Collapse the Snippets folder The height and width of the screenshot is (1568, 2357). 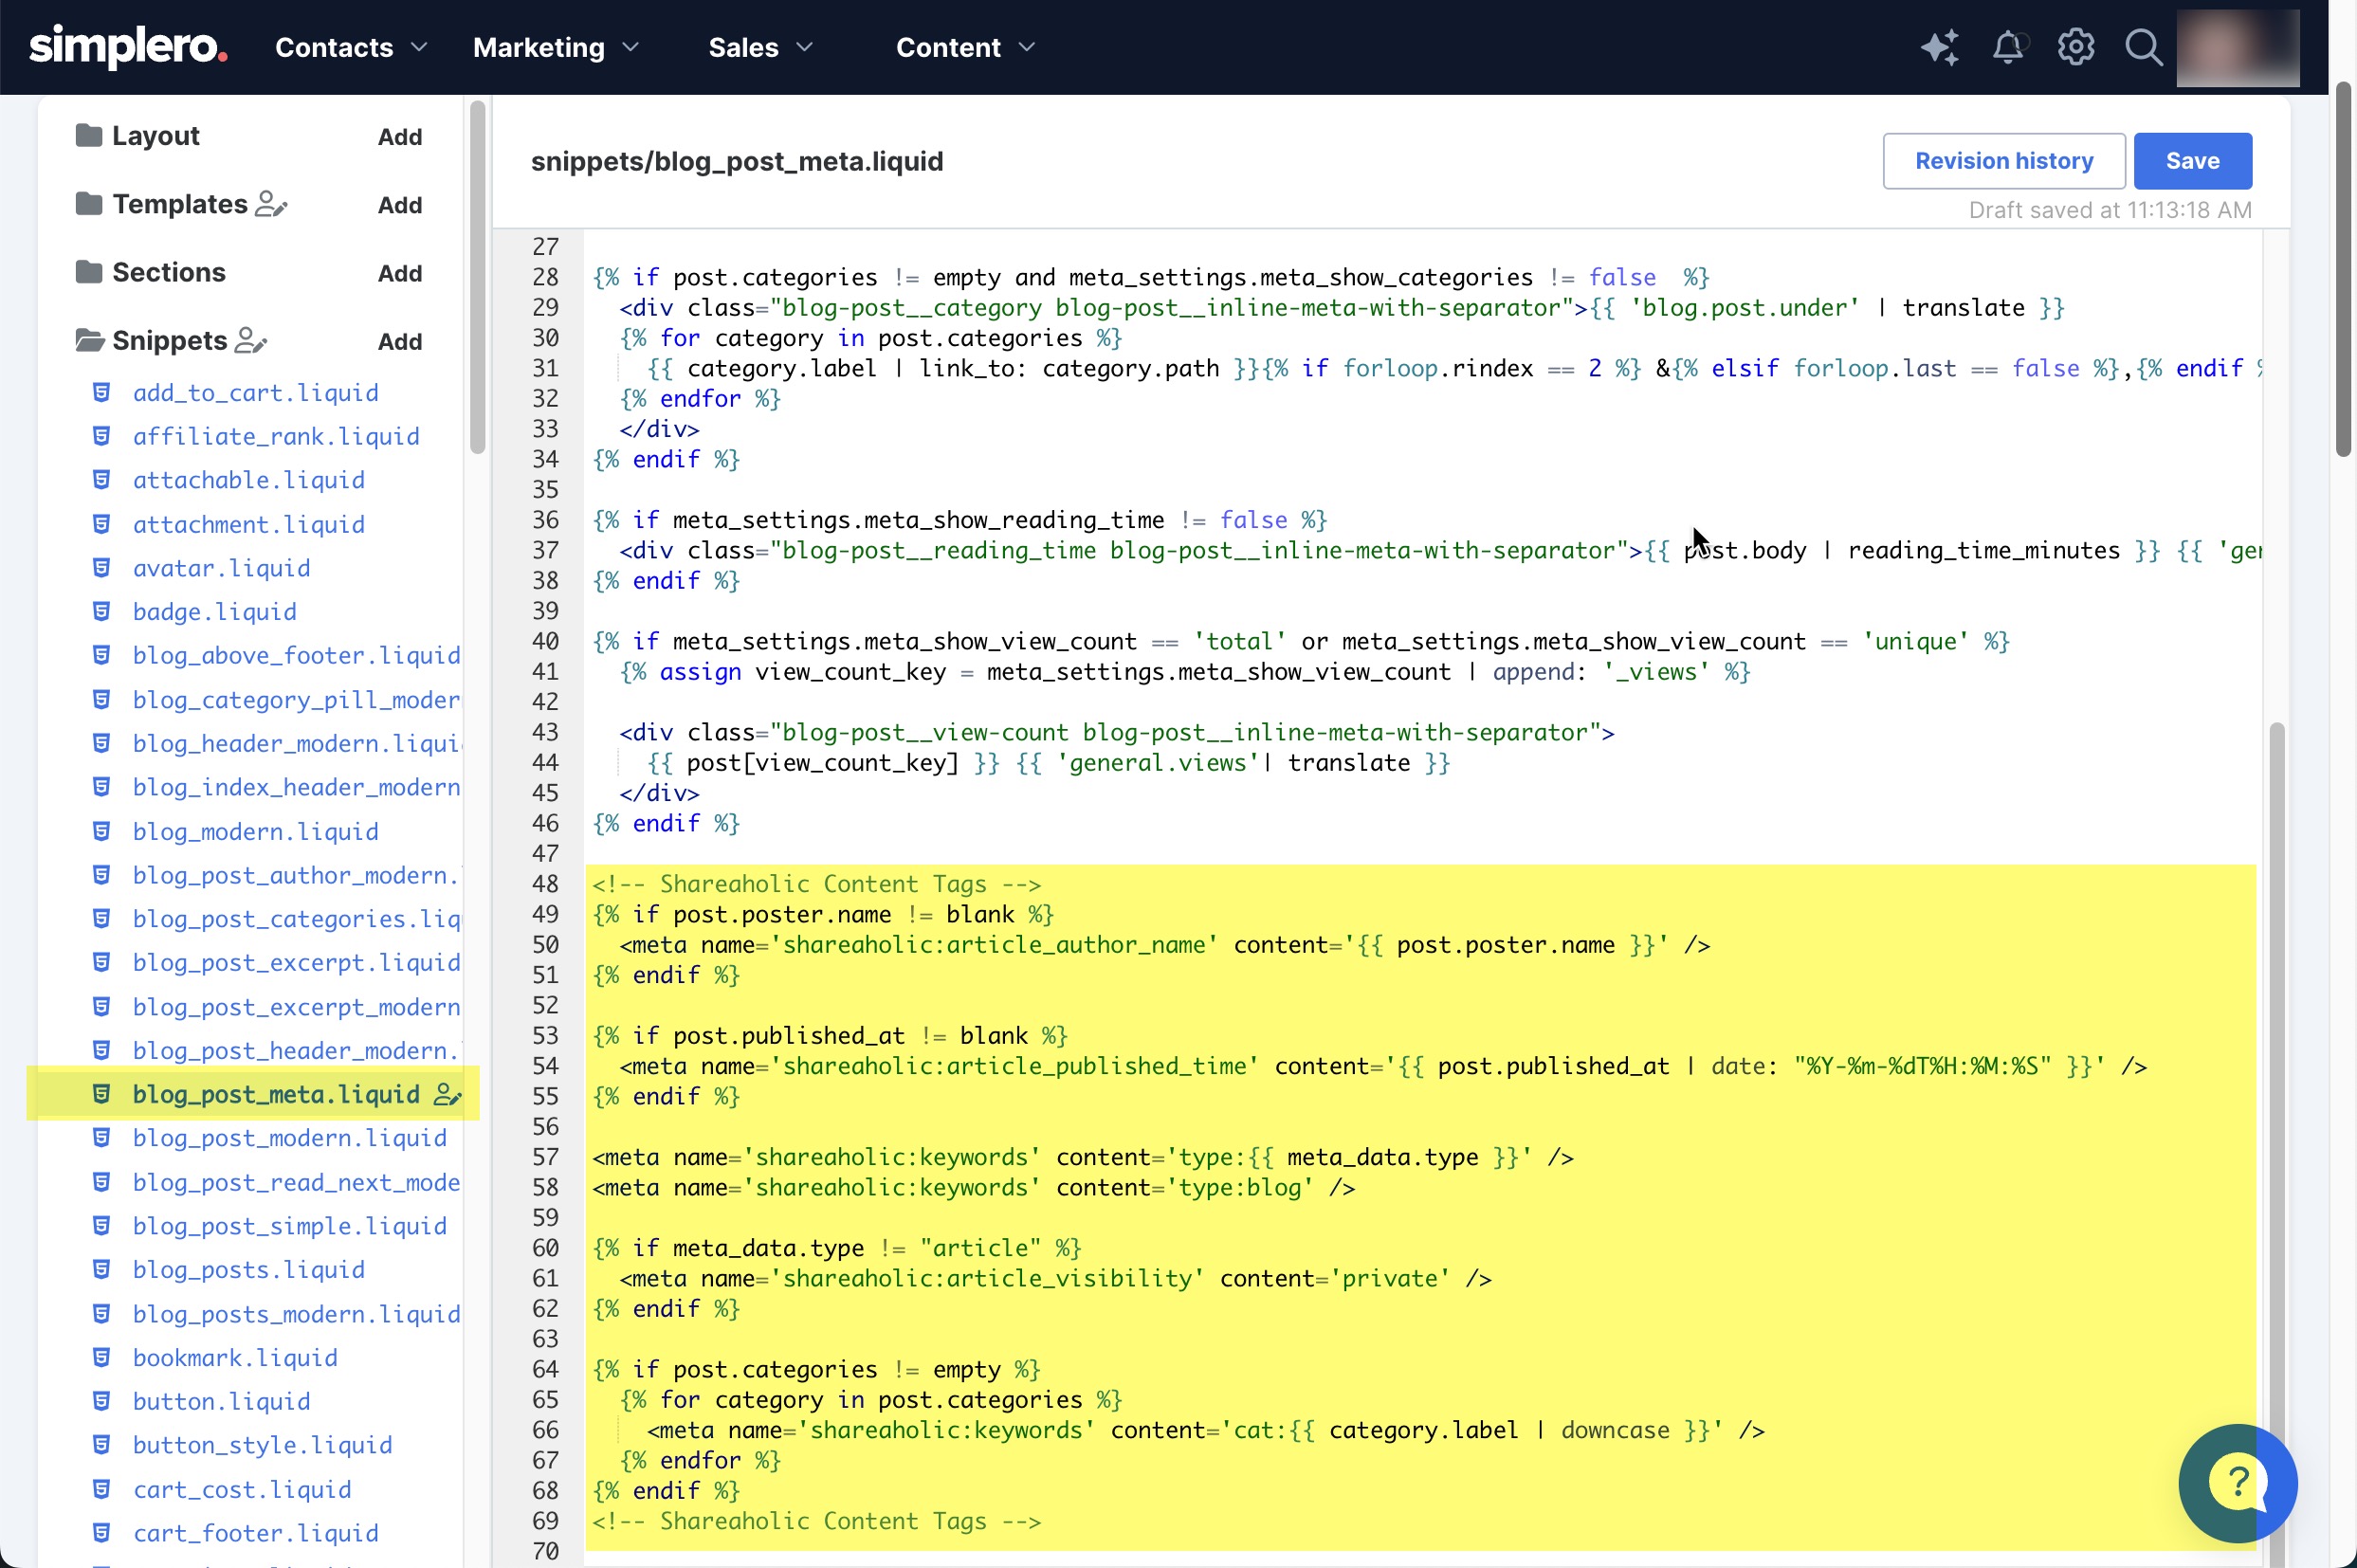170,340
